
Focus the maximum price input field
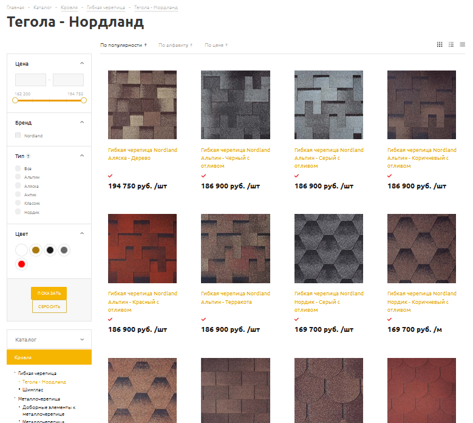(x=68, y=80)
